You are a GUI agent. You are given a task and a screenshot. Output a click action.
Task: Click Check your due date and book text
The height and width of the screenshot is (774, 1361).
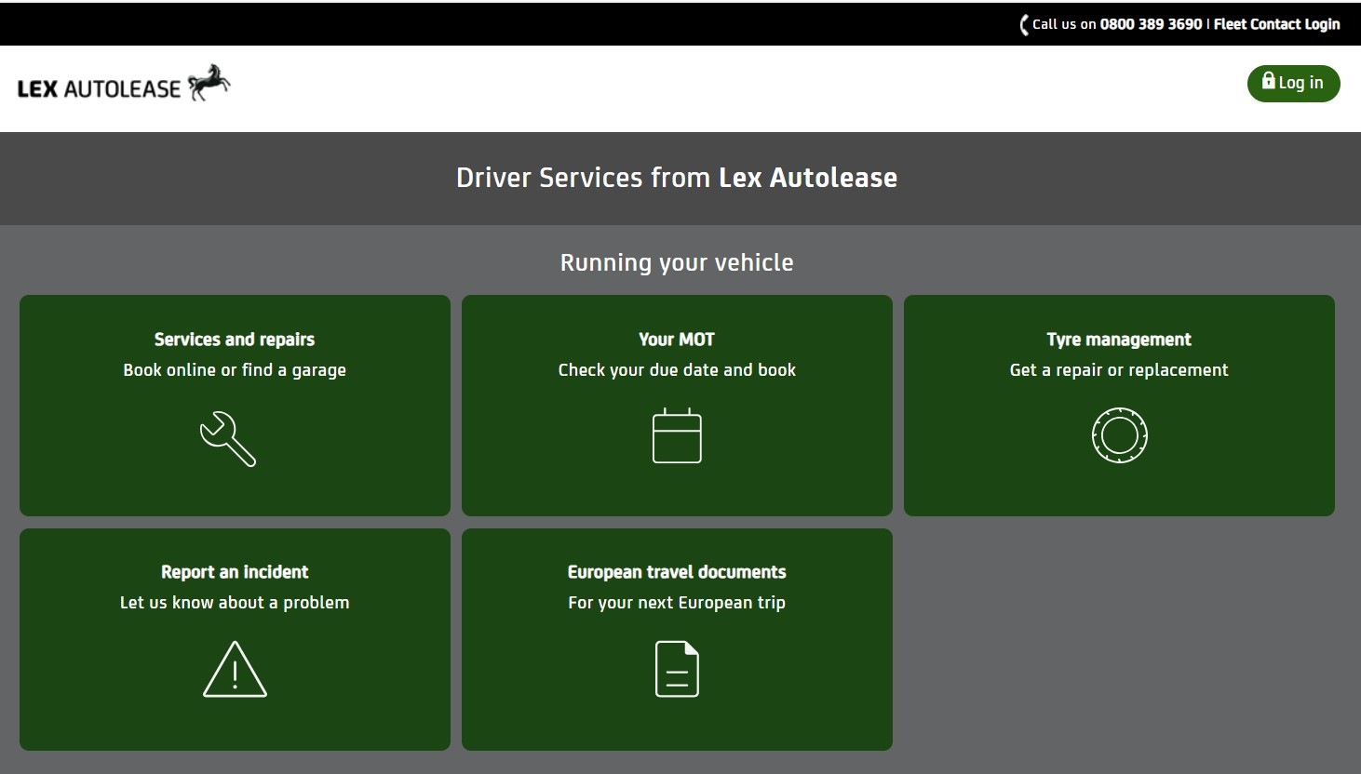coord(677,369)
